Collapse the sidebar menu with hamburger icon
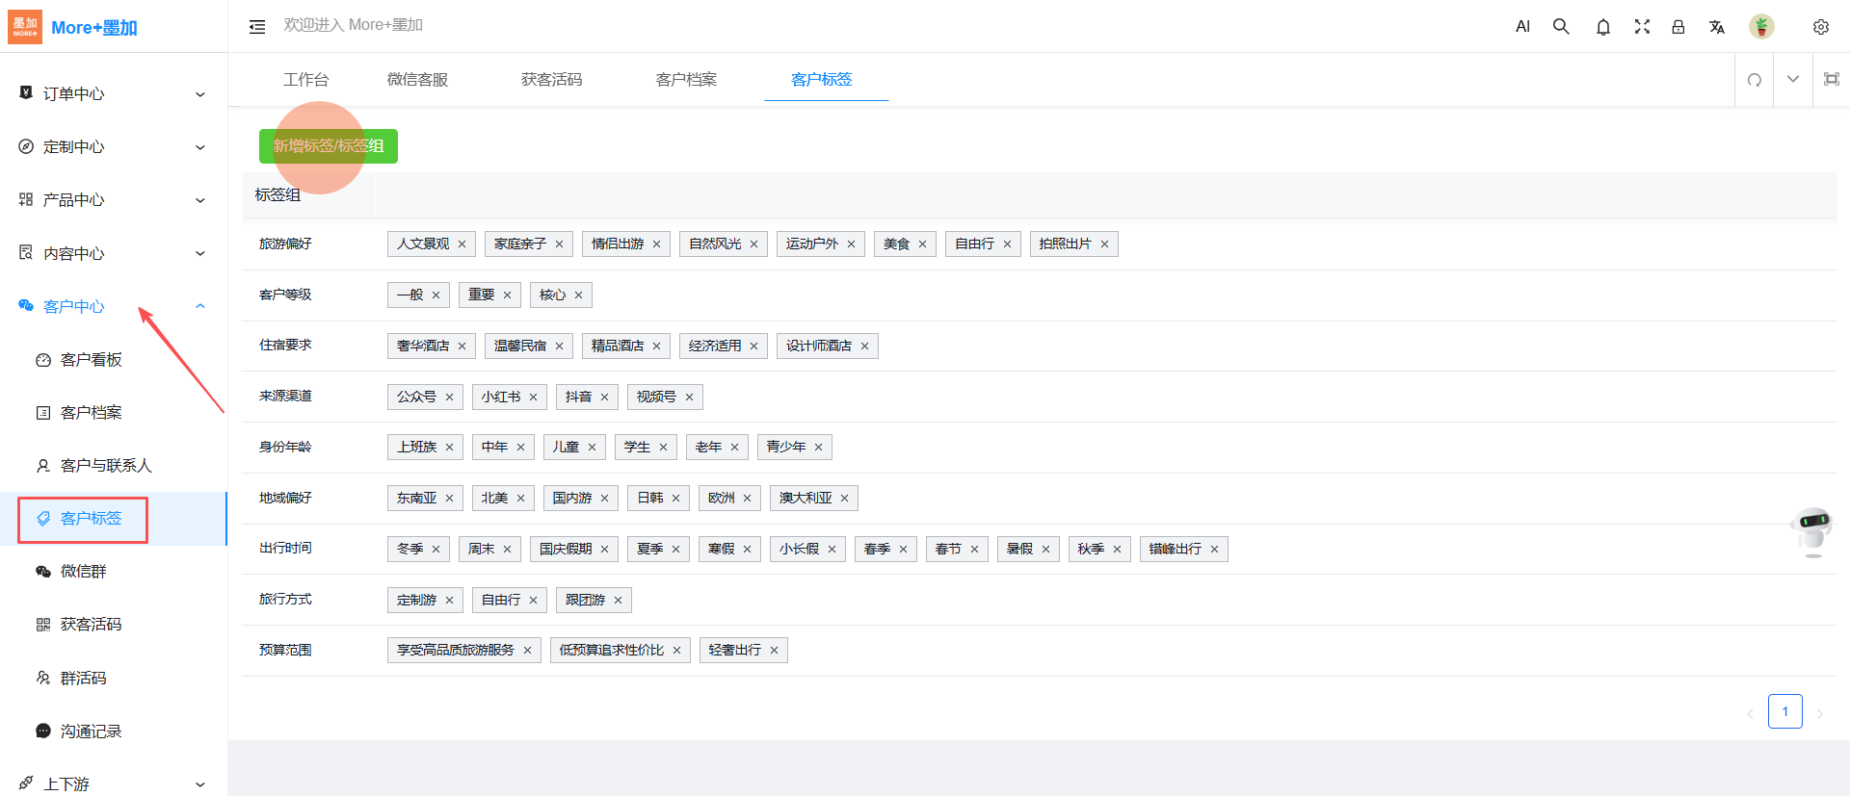The width and height of the screenshot is (1850, 796). [257, 27]
